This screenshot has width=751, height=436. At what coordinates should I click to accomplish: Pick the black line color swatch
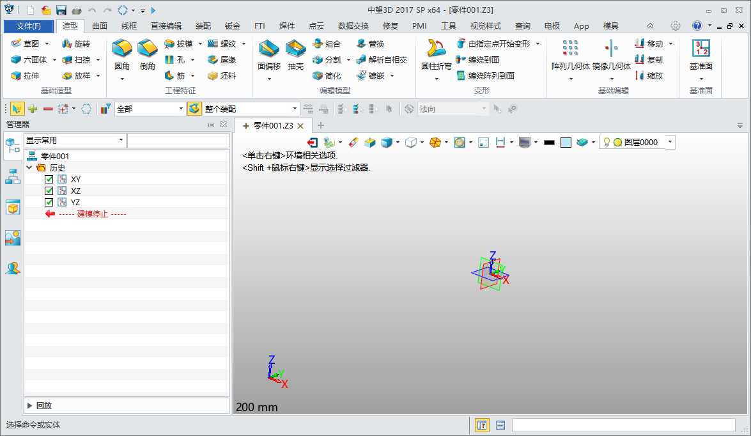[x=550, y=143]
